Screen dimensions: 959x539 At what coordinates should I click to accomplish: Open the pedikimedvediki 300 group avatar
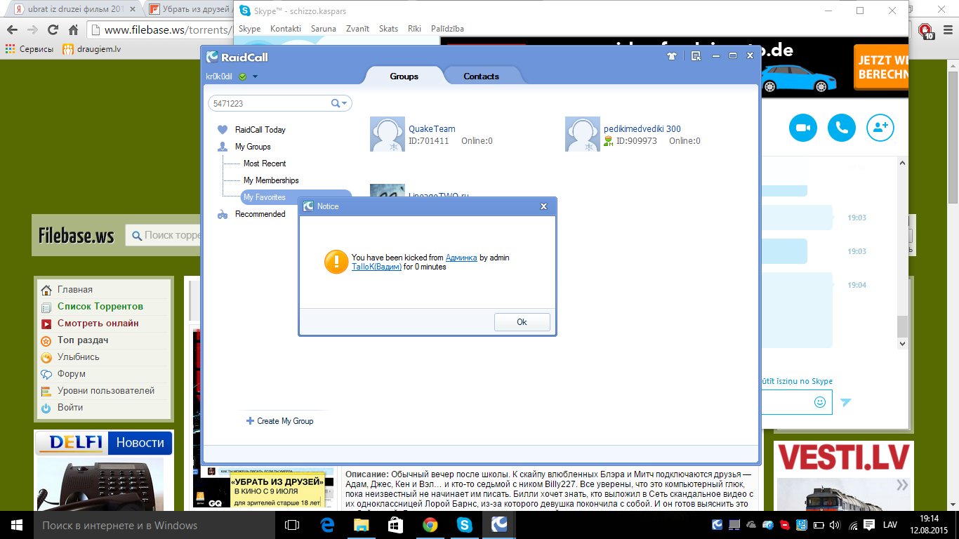(583, 134)
